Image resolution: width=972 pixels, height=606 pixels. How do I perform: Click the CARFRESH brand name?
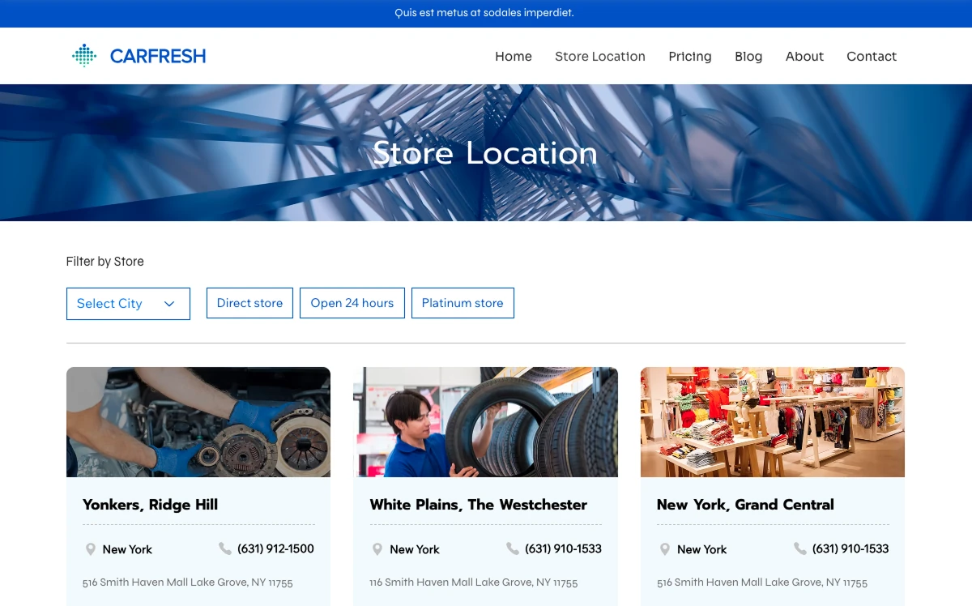point(158,56)
